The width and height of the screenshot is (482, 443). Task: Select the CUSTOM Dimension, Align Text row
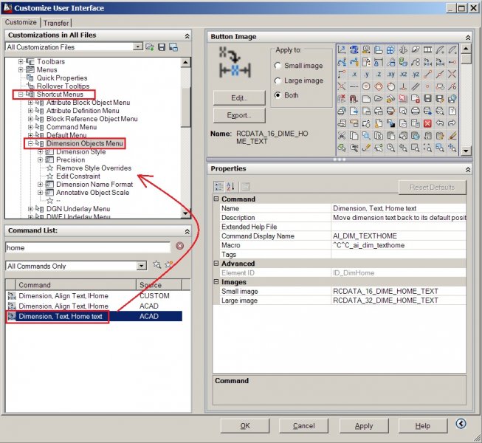click(94, 296)
